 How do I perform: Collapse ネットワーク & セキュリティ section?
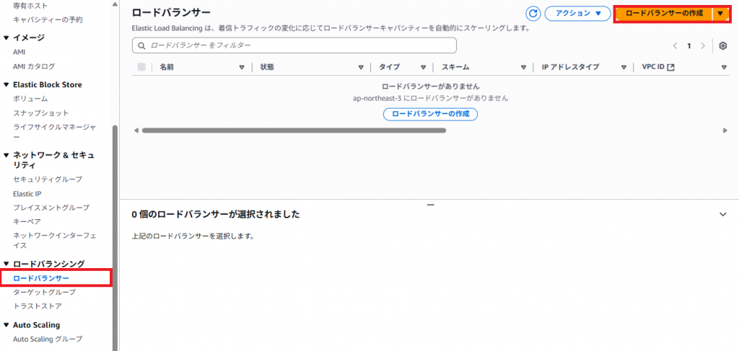click(6, 155)
